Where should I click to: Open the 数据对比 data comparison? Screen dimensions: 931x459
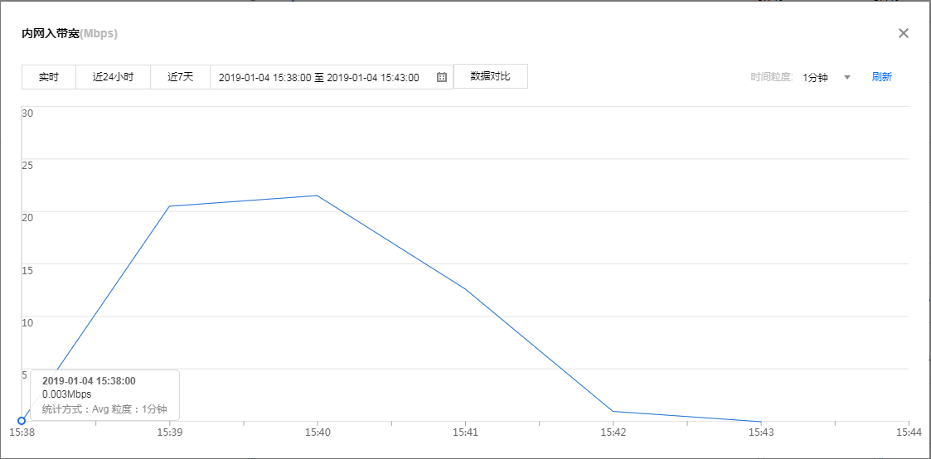(x=490, y=76)
